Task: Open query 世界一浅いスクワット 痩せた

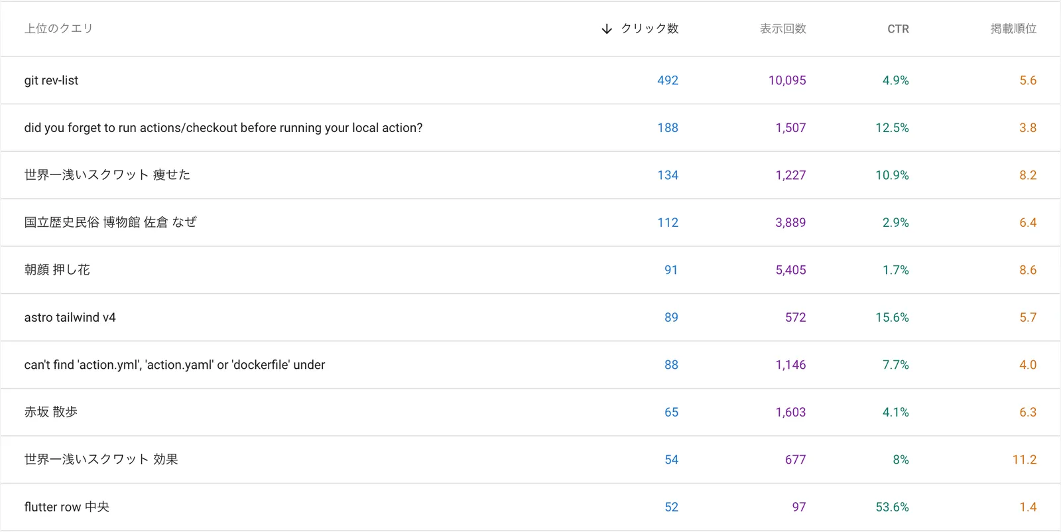Action: point(107,175)
